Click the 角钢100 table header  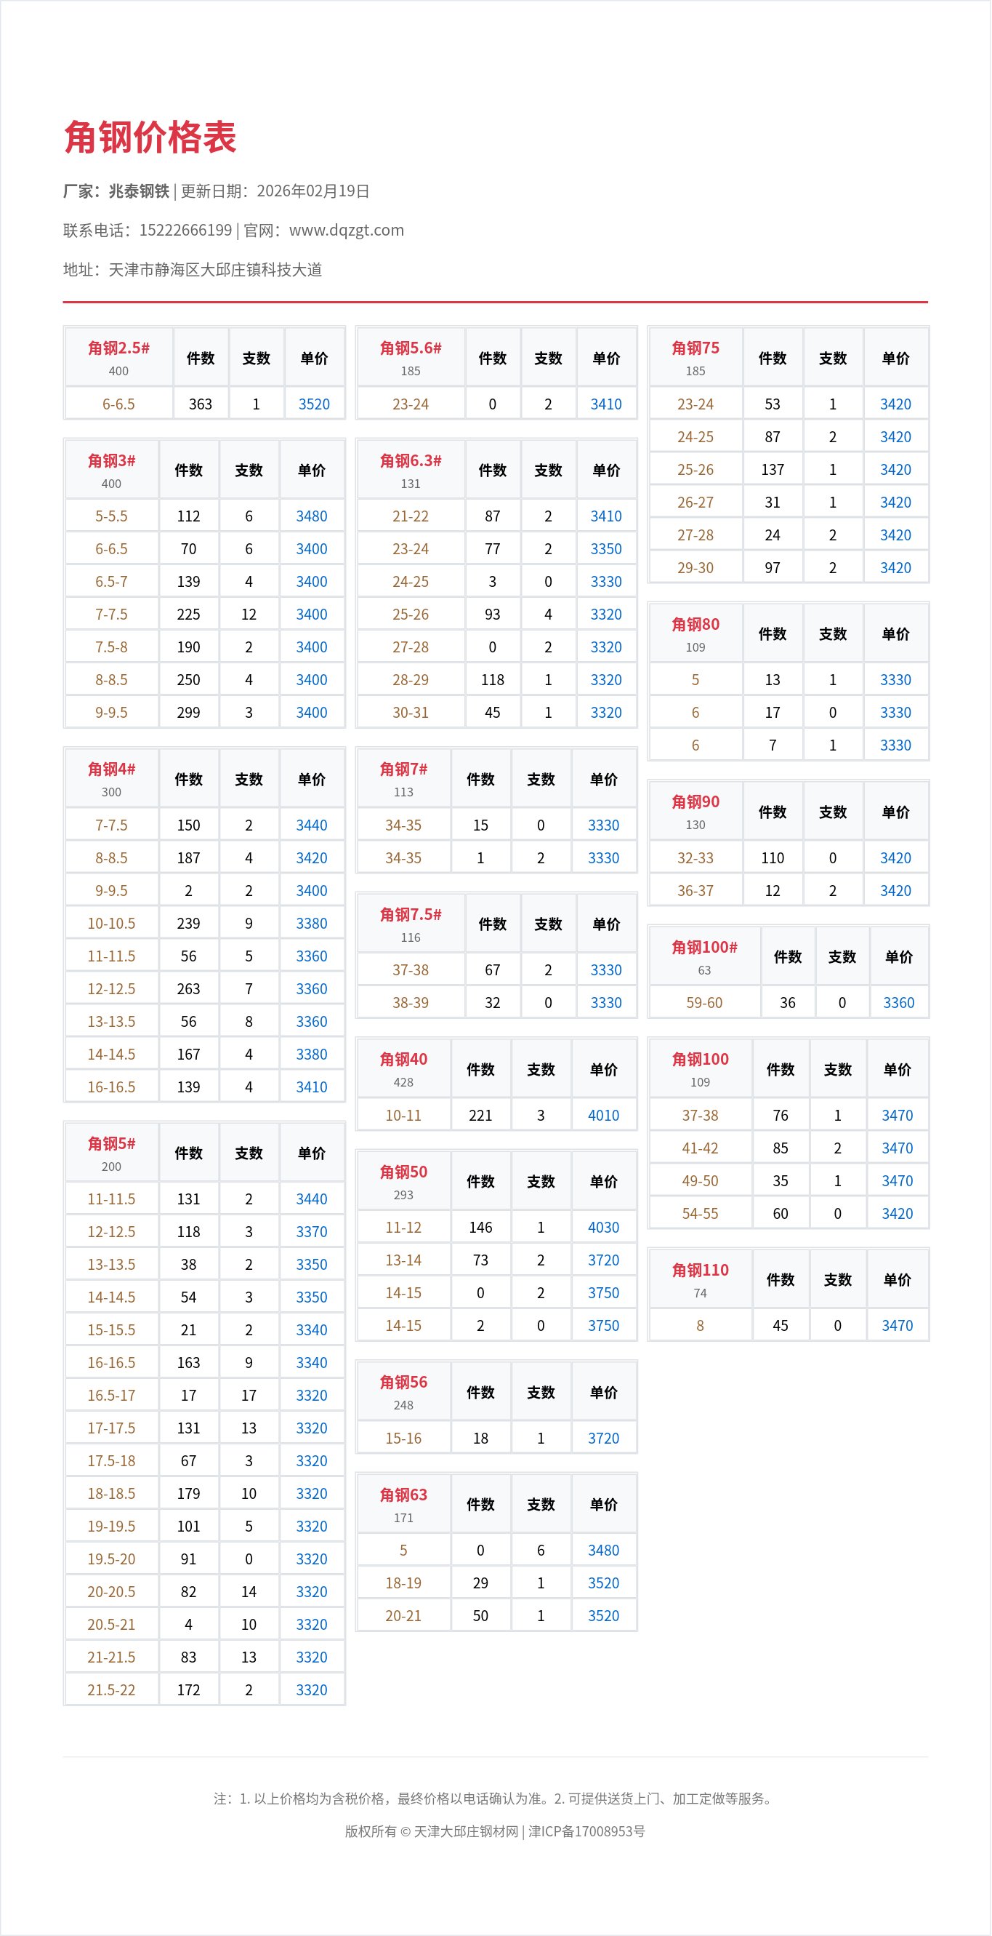(x=700, y=1070)
